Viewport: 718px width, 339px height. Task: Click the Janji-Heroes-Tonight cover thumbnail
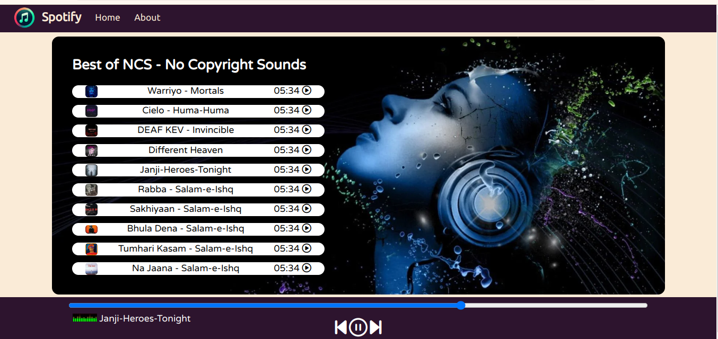[x=92, y=170]
